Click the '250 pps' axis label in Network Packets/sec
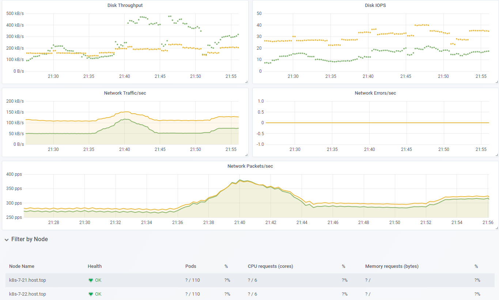The height and width of the screenshot is (300, 499). [14, 217]
